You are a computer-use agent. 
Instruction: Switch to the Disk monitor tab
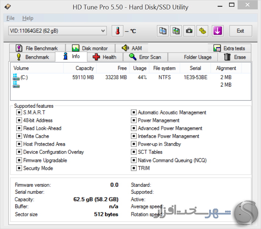91,48
